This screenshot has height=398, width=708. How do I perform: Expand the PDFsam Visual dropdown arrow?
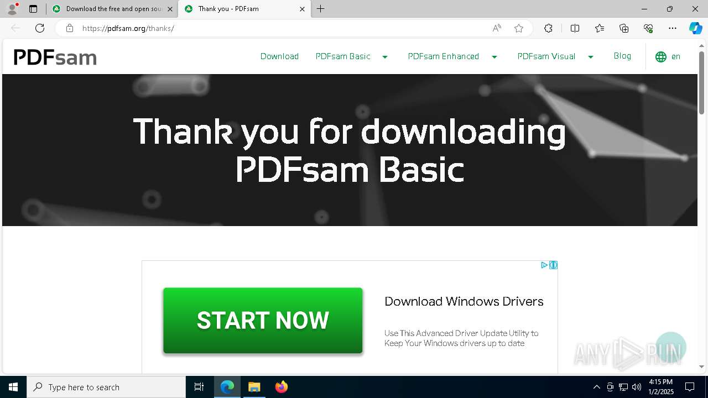pos(591,57)
